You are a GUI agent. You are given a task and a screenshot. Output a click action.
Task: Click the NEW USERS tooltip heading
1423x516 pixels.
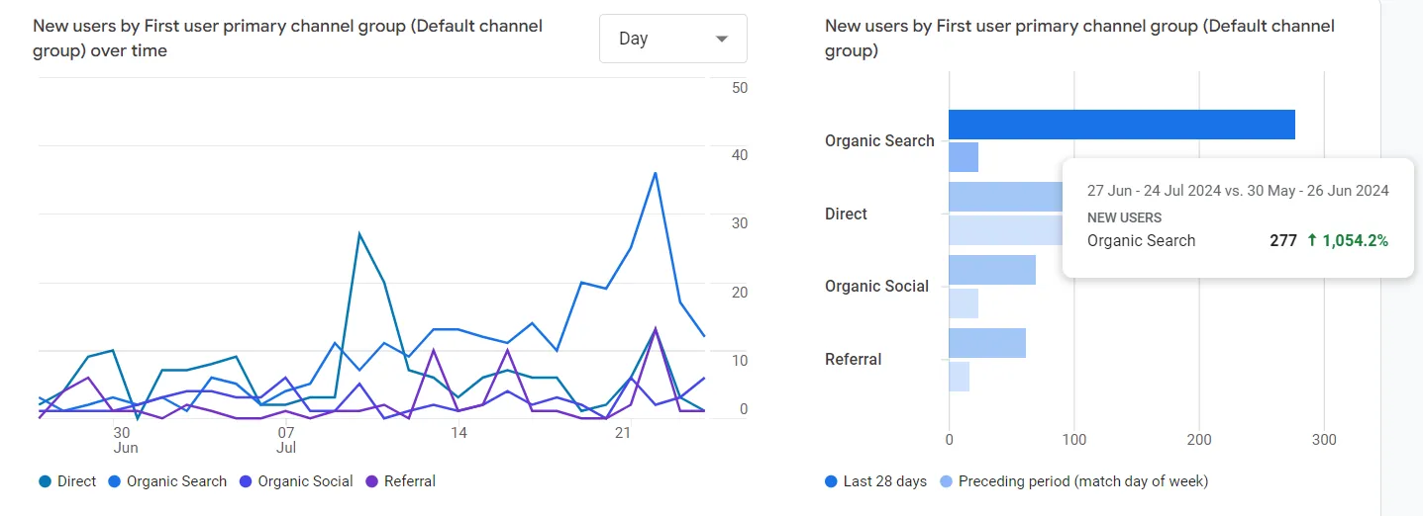pyautogui.click(x=1125, y=217)
